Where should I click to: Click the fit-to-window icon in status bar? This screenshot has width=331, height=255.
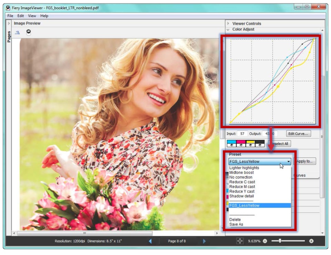(x=240, y=241)
